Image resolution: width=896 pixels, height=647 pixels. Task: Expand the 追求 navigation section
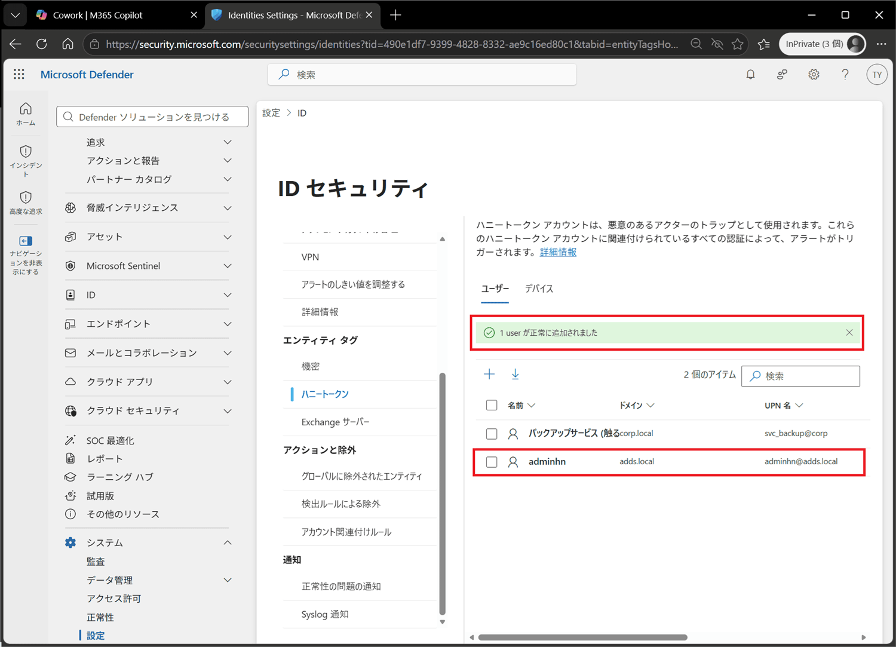point(228,142)
